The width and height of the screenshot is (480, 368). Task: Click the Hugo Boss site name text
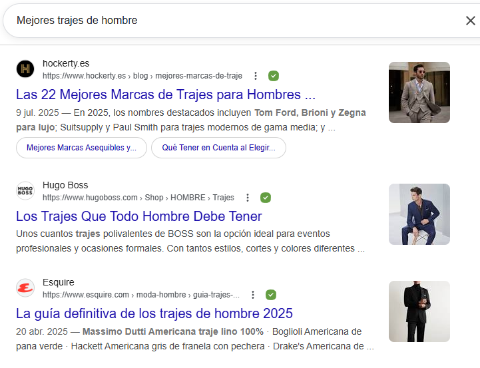click(65, 185)
